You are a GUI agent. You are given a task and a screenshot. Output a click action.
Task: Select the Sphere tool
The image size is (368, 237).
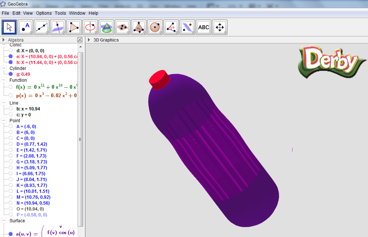click(x=155, y=28)
